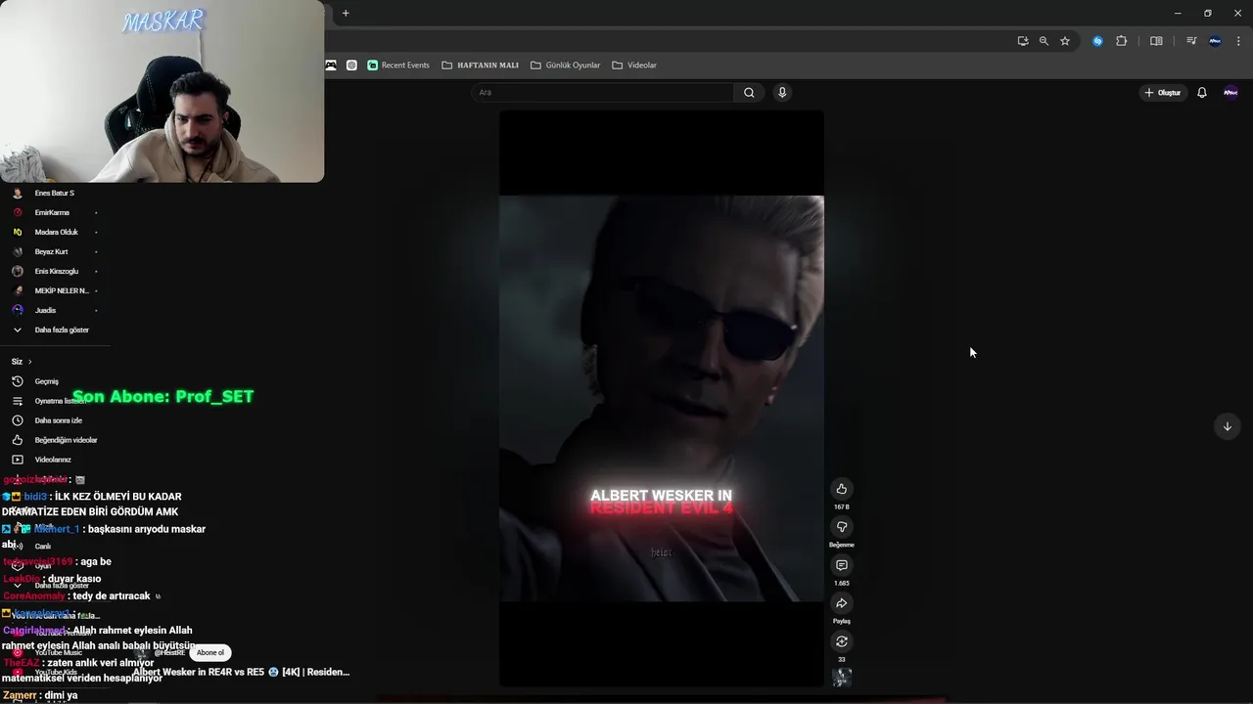Open Enes Batur S subscription

pyautogui.click(x=54, y=194)
